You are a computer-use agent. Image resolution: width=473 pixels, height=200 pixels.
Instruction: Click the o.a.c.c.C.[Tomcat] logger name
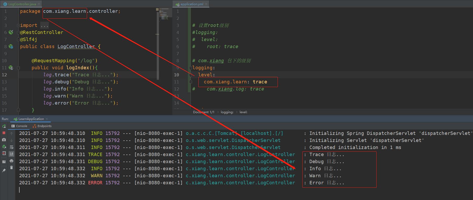(234, 133)
